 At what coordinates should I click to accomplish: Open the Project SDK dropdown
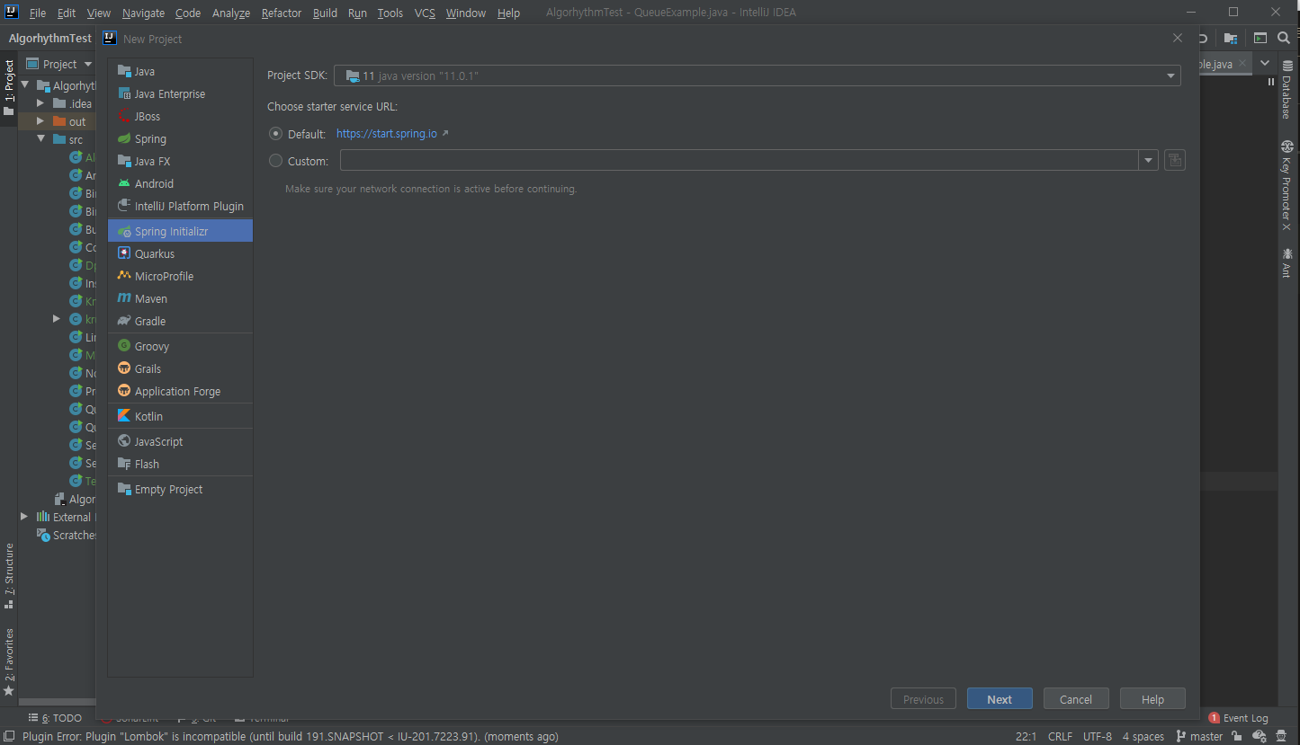point(757,76)
